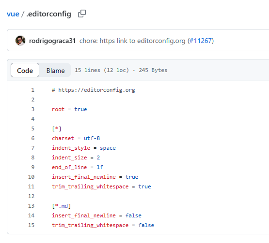This screenshot has height=243, width=269.
Task: Select line number 3
Action: click(x=32, y=109)
